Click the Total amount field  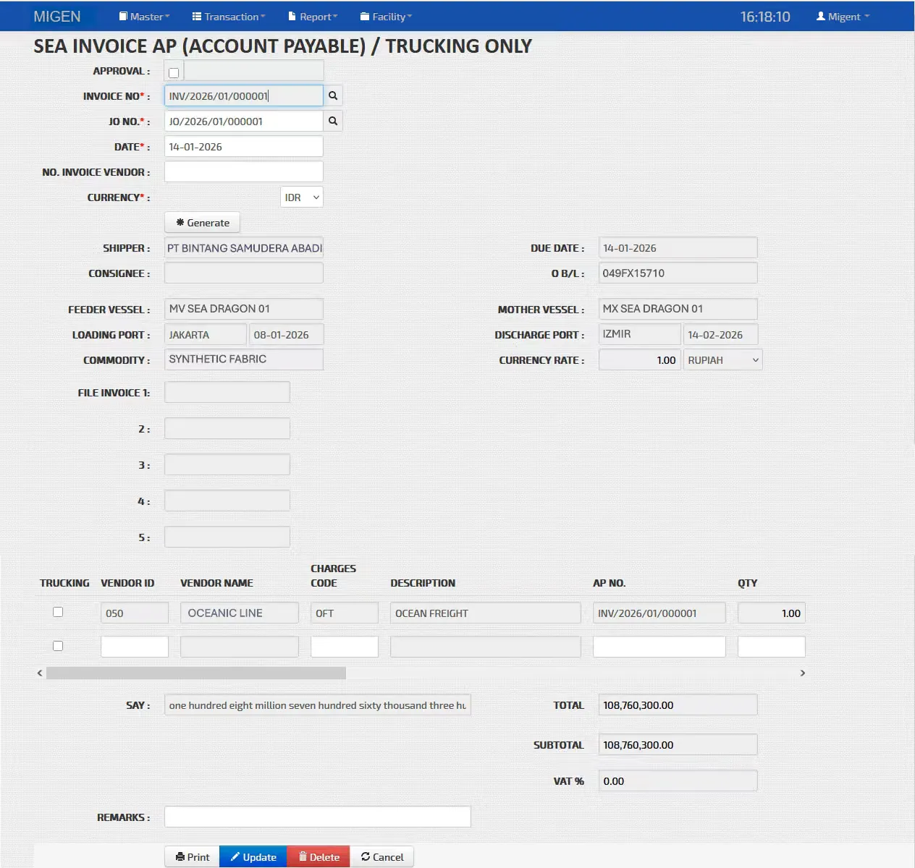tap(678, 705)
